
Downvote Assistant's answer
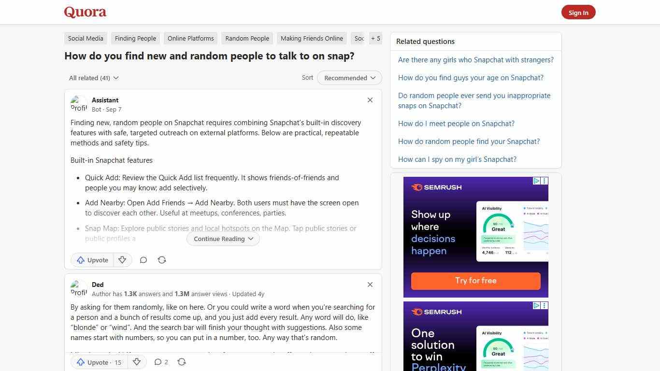122,260
